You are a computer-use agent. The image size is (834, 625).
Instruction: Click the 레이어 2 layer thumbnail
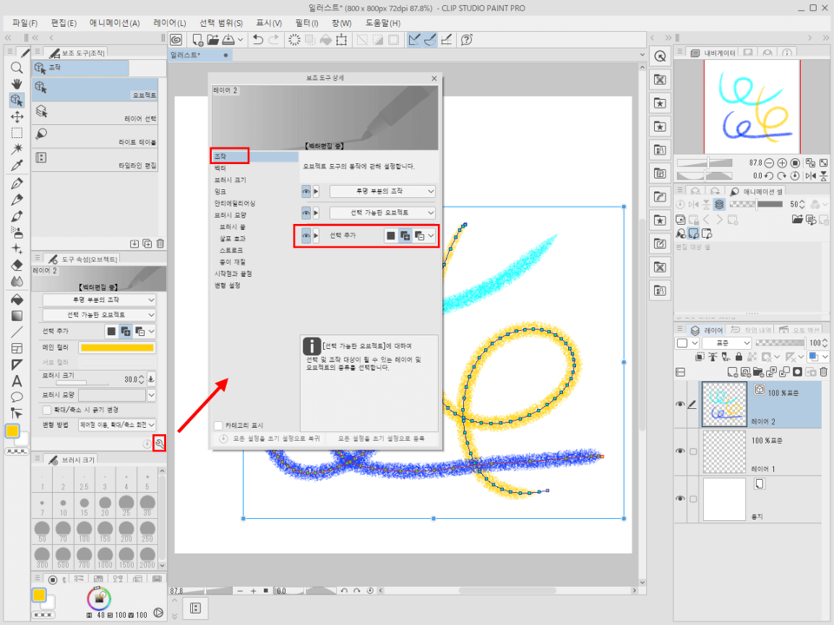pyautogui.click(x=724, y=405)
